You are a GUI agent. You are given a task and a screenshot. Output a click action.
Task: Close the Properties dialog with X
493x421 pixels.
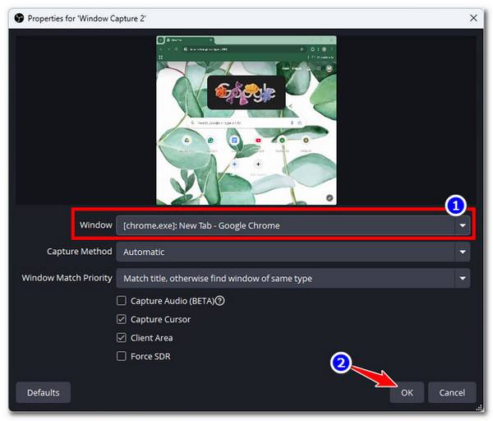(x=473, y=18)
